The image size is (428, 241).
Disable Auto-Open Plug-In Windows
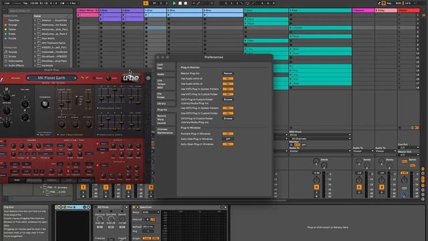pyautogui.click(x=227, y=145)
